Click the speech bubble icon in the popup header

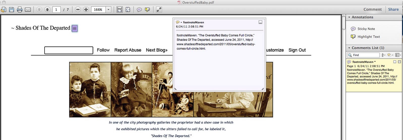coord(178,22)
